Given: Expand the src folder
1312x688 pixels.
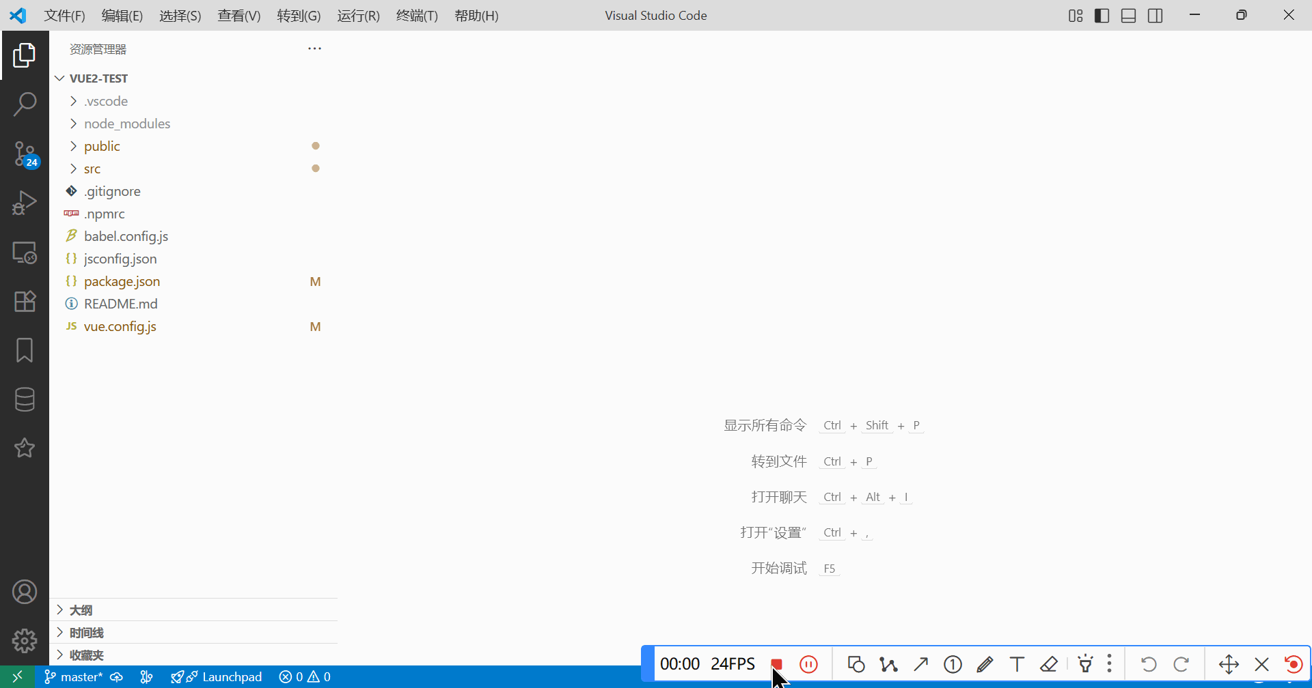Looking at the screenshot, I should [193, 169].
